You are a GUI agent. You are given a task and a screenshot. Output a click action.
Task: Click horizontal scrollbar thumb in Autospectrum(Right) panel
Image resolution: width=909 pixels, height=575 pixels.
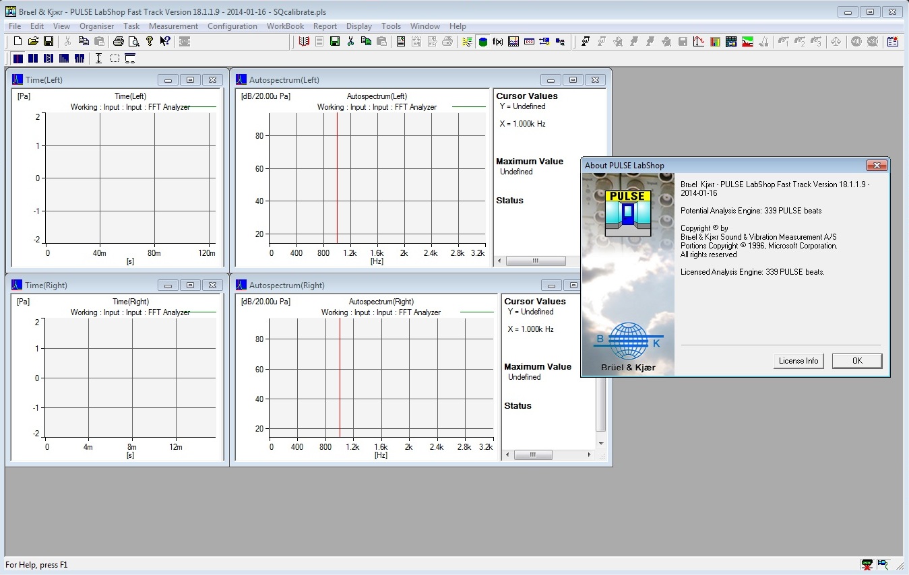532,454
